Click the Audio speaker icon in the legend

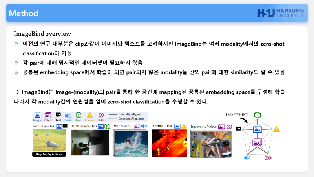68,116
